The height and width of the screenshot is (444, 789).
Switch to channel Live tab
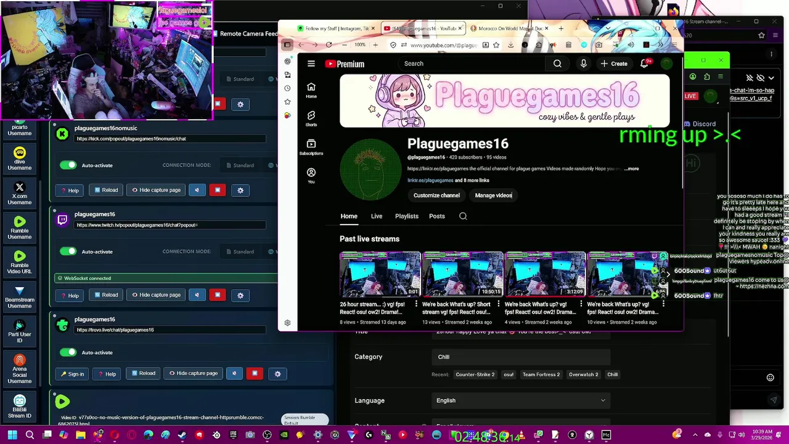(x=377, y=216)
